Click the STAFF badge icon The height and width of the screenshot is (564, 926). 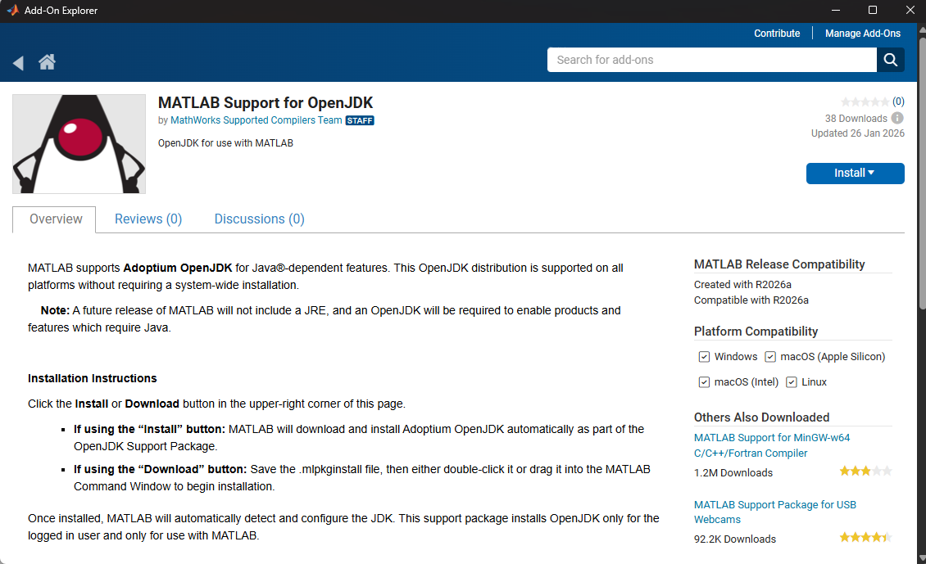[x=360, y=120]
